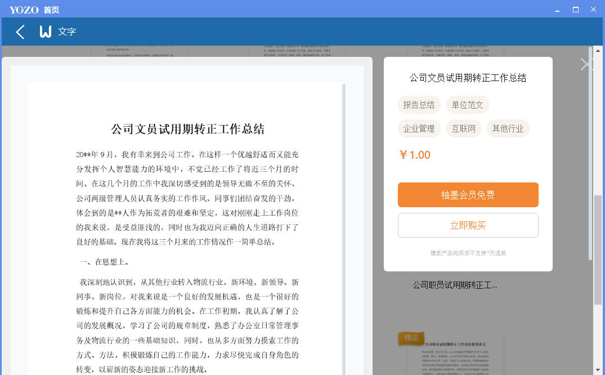Click 立即购买 to buy the template

click(468, 225)
